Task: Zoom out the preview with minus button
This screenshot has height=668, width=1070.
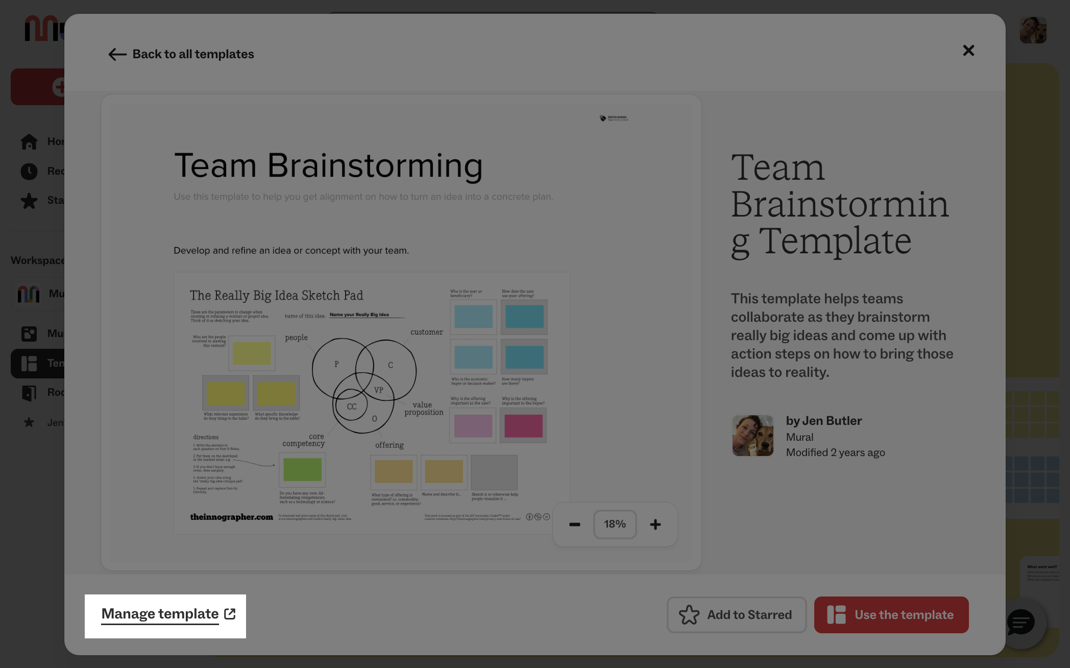Action: click(x=574, y=524)
